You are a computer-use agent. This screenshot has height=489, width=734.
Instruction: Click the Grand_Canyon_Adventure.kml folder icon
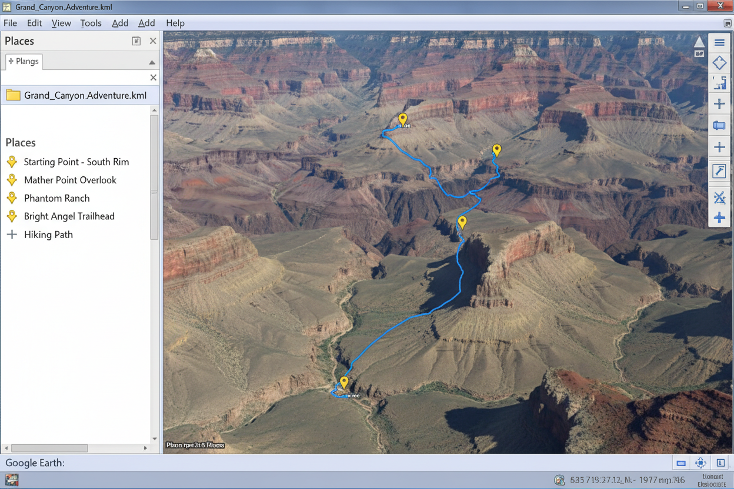pos(13,95)
